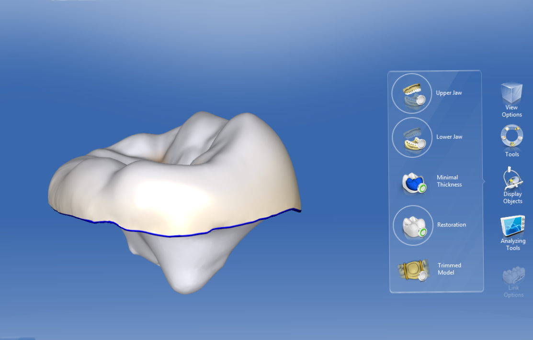Click the Upper Jaw text label
Image resolution: width=533 pixels, height=340 pixels.
(449, 92)
